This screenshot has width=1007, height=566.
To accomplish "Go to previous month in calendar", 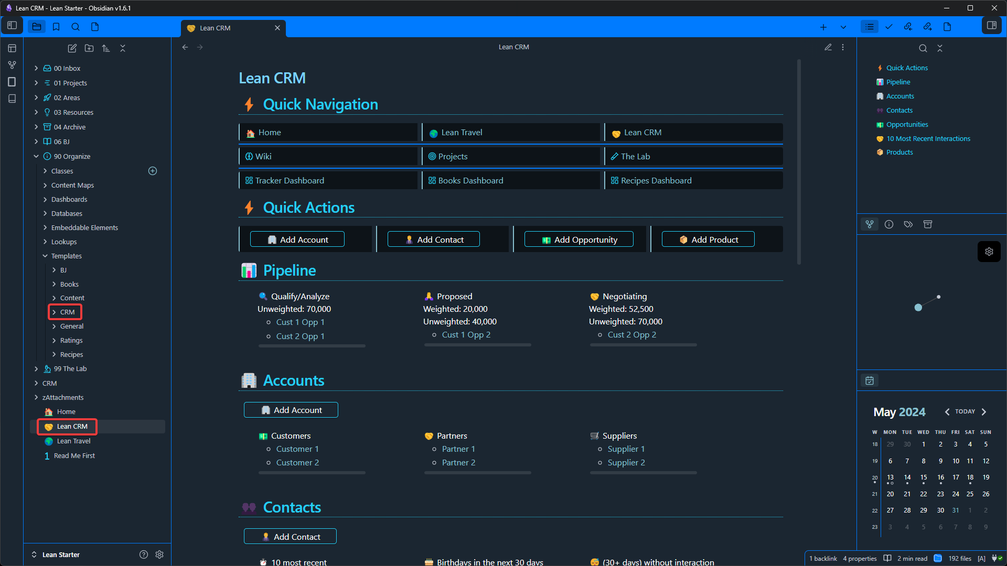I will tap(947, 412).
